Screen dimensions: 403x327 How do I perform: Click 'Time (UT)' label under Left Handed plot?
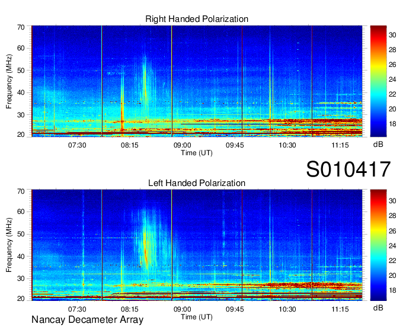pyautogui.click(x=197, y=317)
